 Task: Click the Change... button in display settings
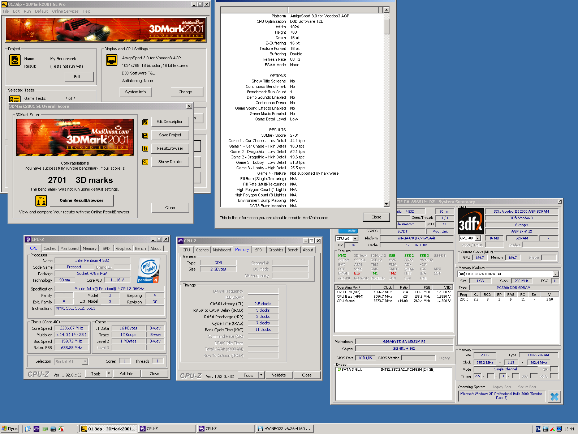187,92
